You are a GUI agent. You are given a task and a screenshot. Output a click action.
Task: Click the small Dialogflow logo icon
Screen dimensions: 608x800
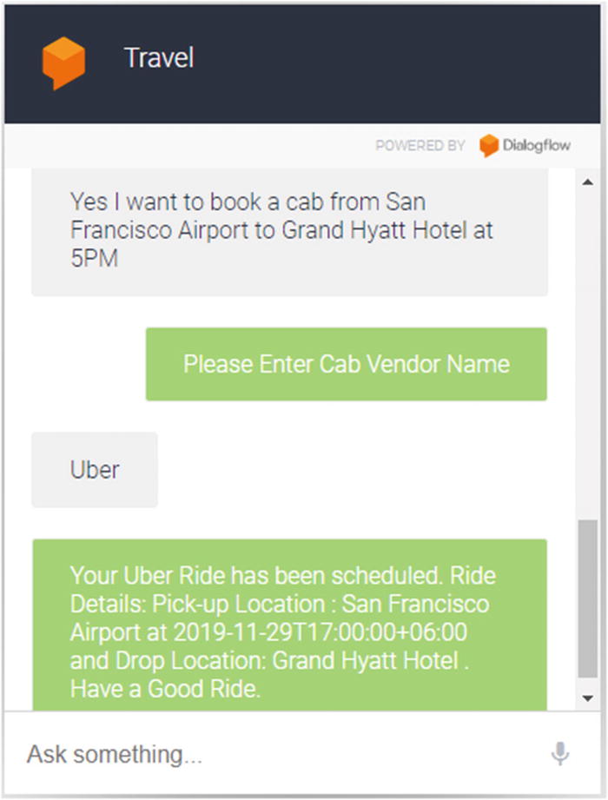(489, 145)
